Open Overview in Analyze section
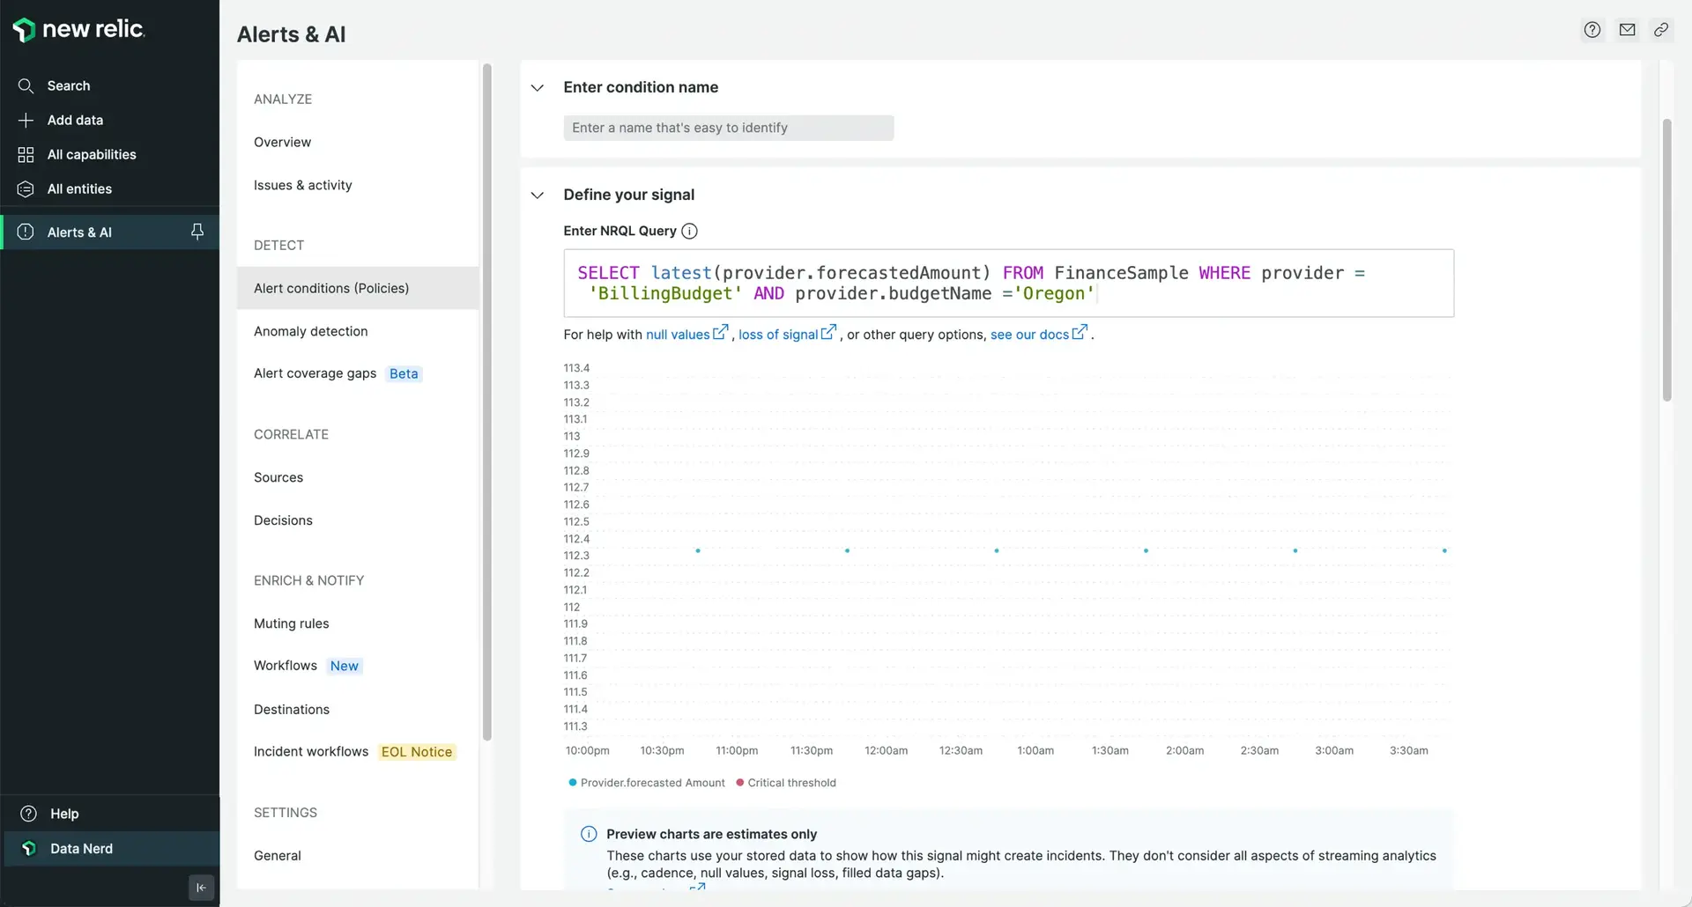 point(282,142)
